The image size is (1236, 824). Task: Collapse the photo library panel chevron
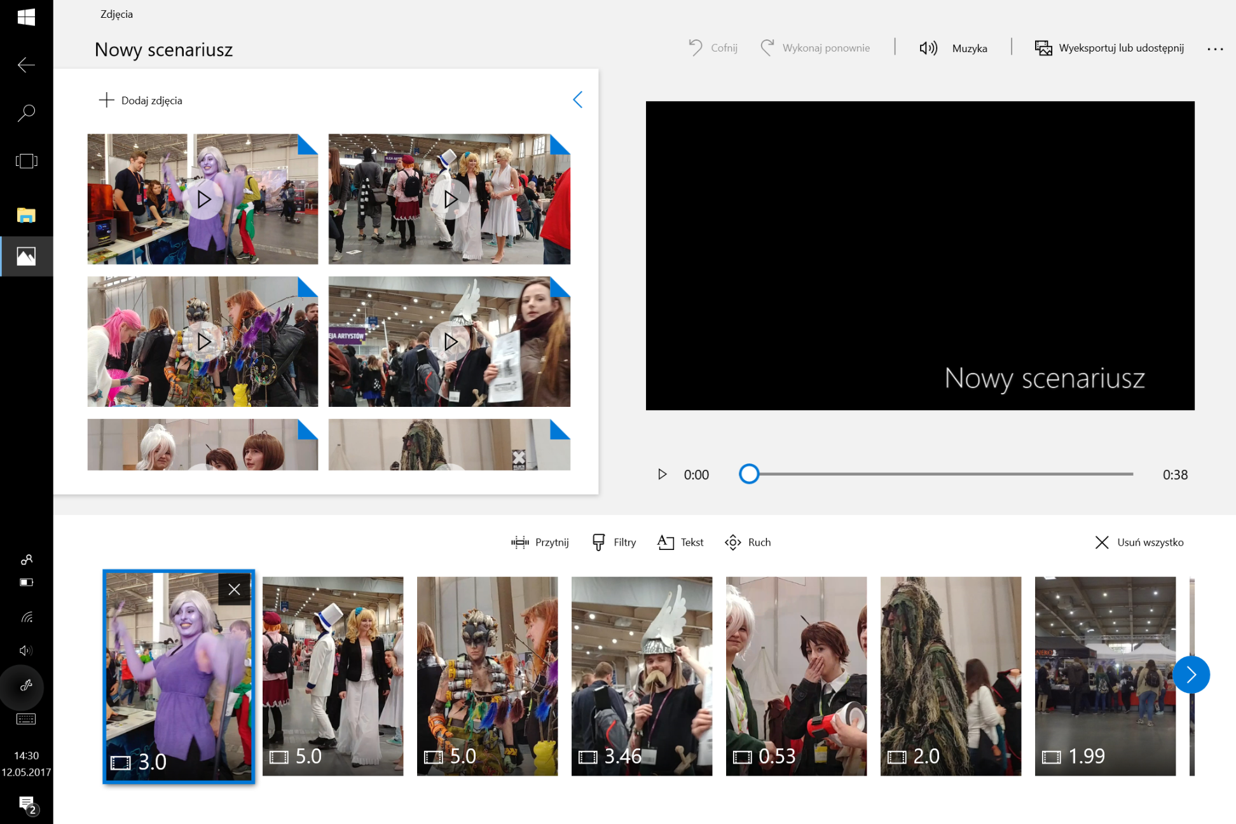pyautogui.click(x=577, y=100)
